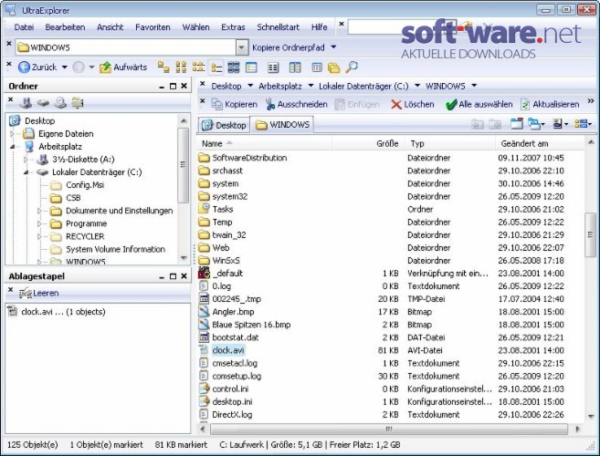Image resolution: width=600 pixels, height=456 pixels.
Task: Click the large icons view button
Action: click(163, 67)
